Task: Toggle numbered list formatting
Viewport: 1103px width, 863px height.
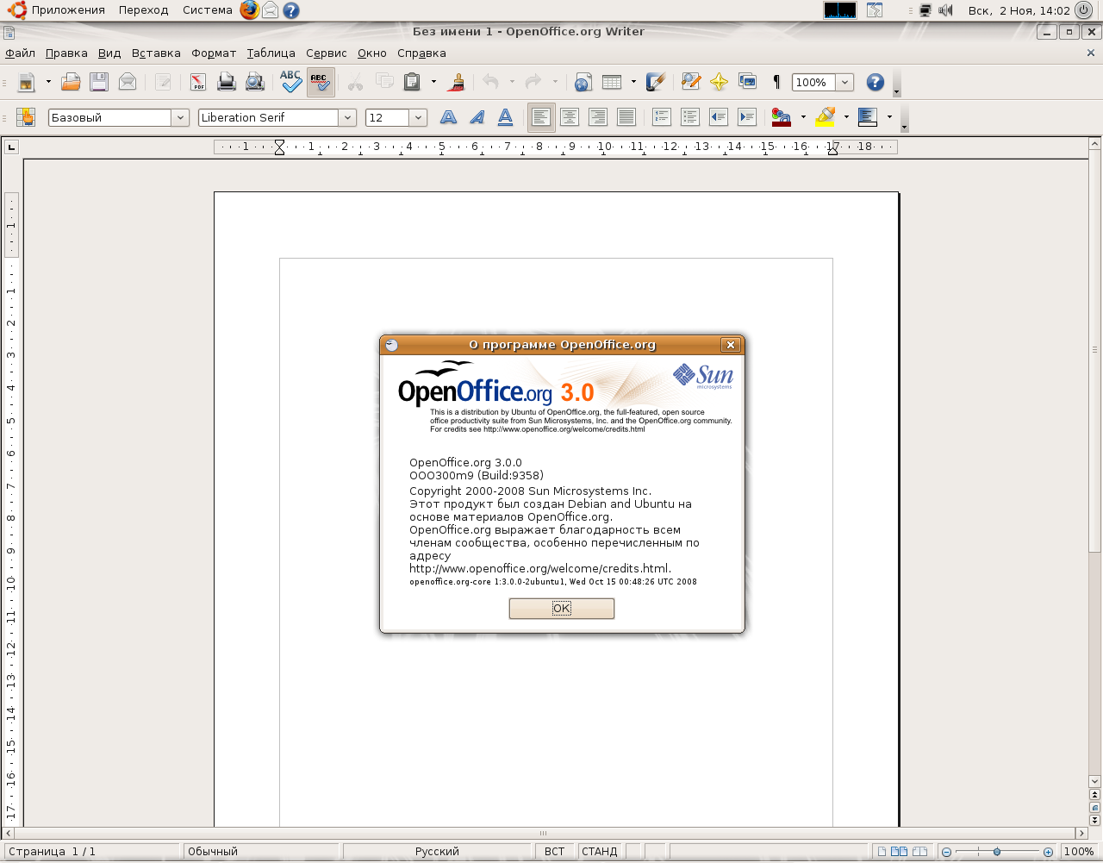Action: (x=662, y=117)
